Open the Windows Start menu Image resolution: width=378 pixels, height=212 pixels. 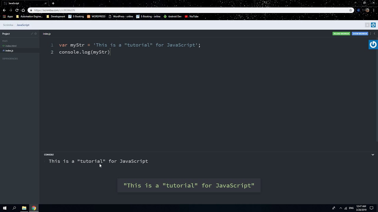tap(5, 208)
